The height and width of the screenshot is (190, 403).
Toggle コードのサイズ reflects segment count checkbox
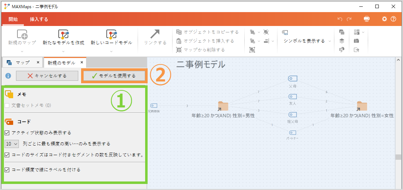click(x=7, y=155)
